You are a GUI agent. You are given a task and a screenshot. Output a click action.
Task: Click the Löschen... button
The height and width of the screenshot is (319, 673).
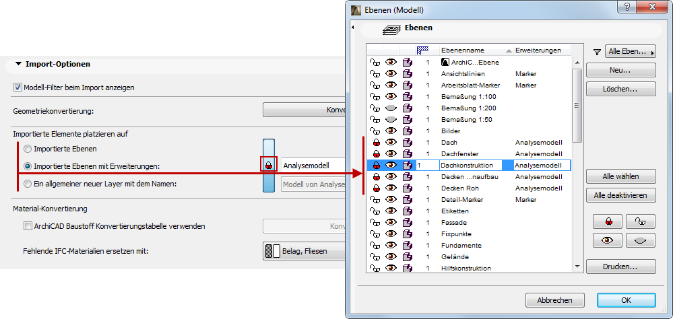(620, 90)
